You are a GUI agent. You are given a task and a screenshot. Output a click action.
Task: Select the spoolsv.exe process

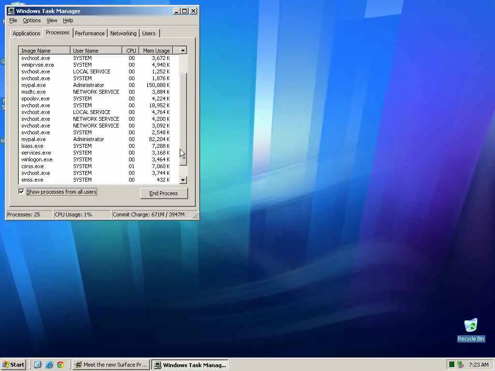[99, 99]
